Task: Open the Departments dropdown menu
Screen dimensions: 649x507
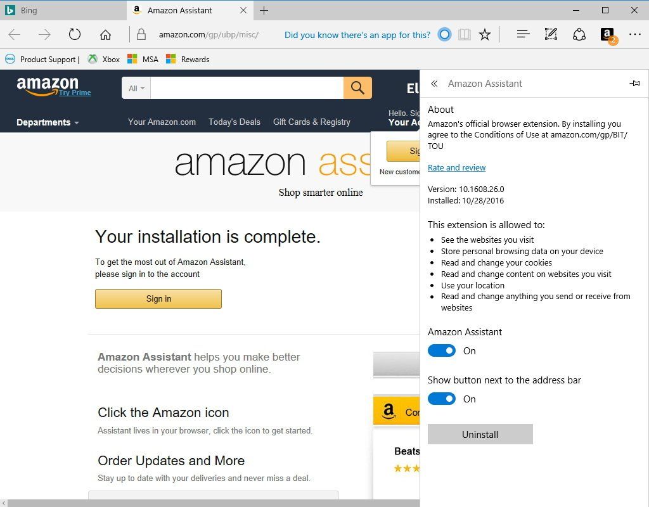Action: coord(48,122)
